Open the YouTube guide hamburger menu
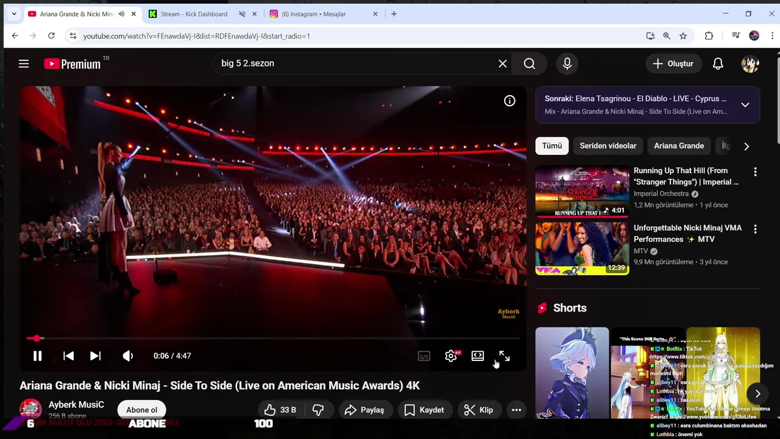Image resolution: width=780 pixels, height=439 pixels. point(24,63)
